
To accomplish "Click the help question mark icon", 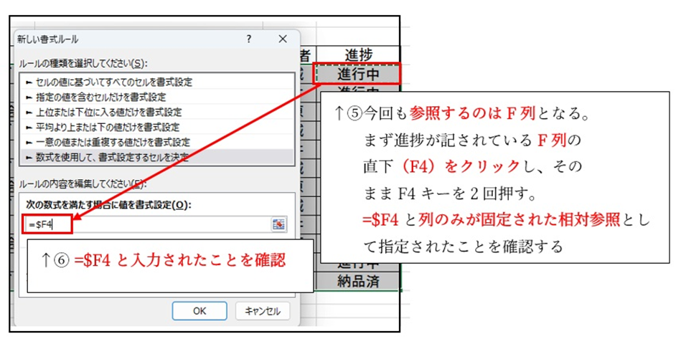I will [x=249, y=38].
